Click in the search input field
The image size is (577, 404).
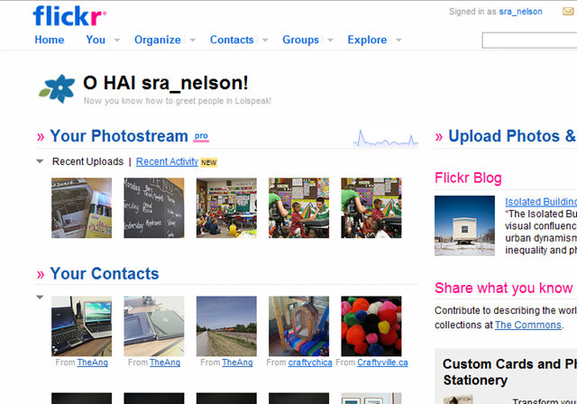click(529, 41)
